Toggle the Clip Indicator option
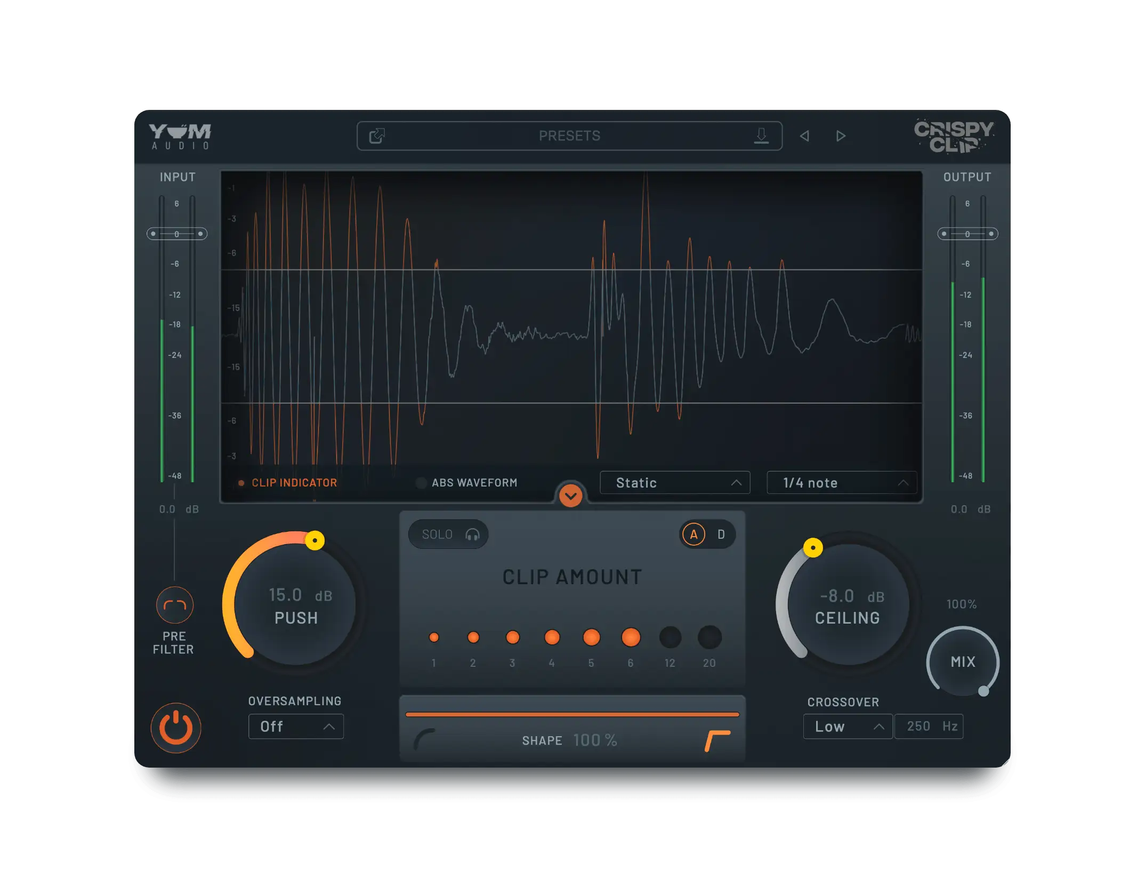The width and height of the screenshot is (1145, 877). click(288, 483)
